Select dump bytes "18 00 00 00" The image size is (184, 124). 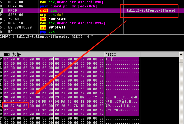pyautogui.click(x=92, y=102)
